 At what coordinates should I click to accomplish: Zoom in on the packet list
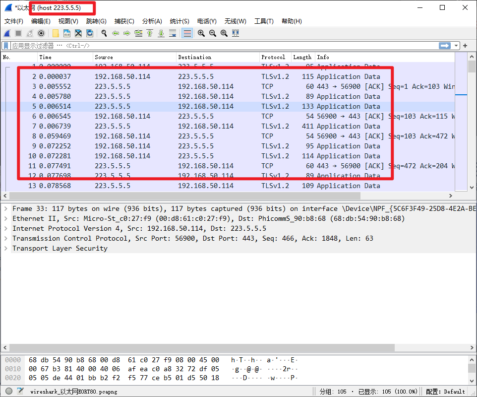[x=201, y=33]
